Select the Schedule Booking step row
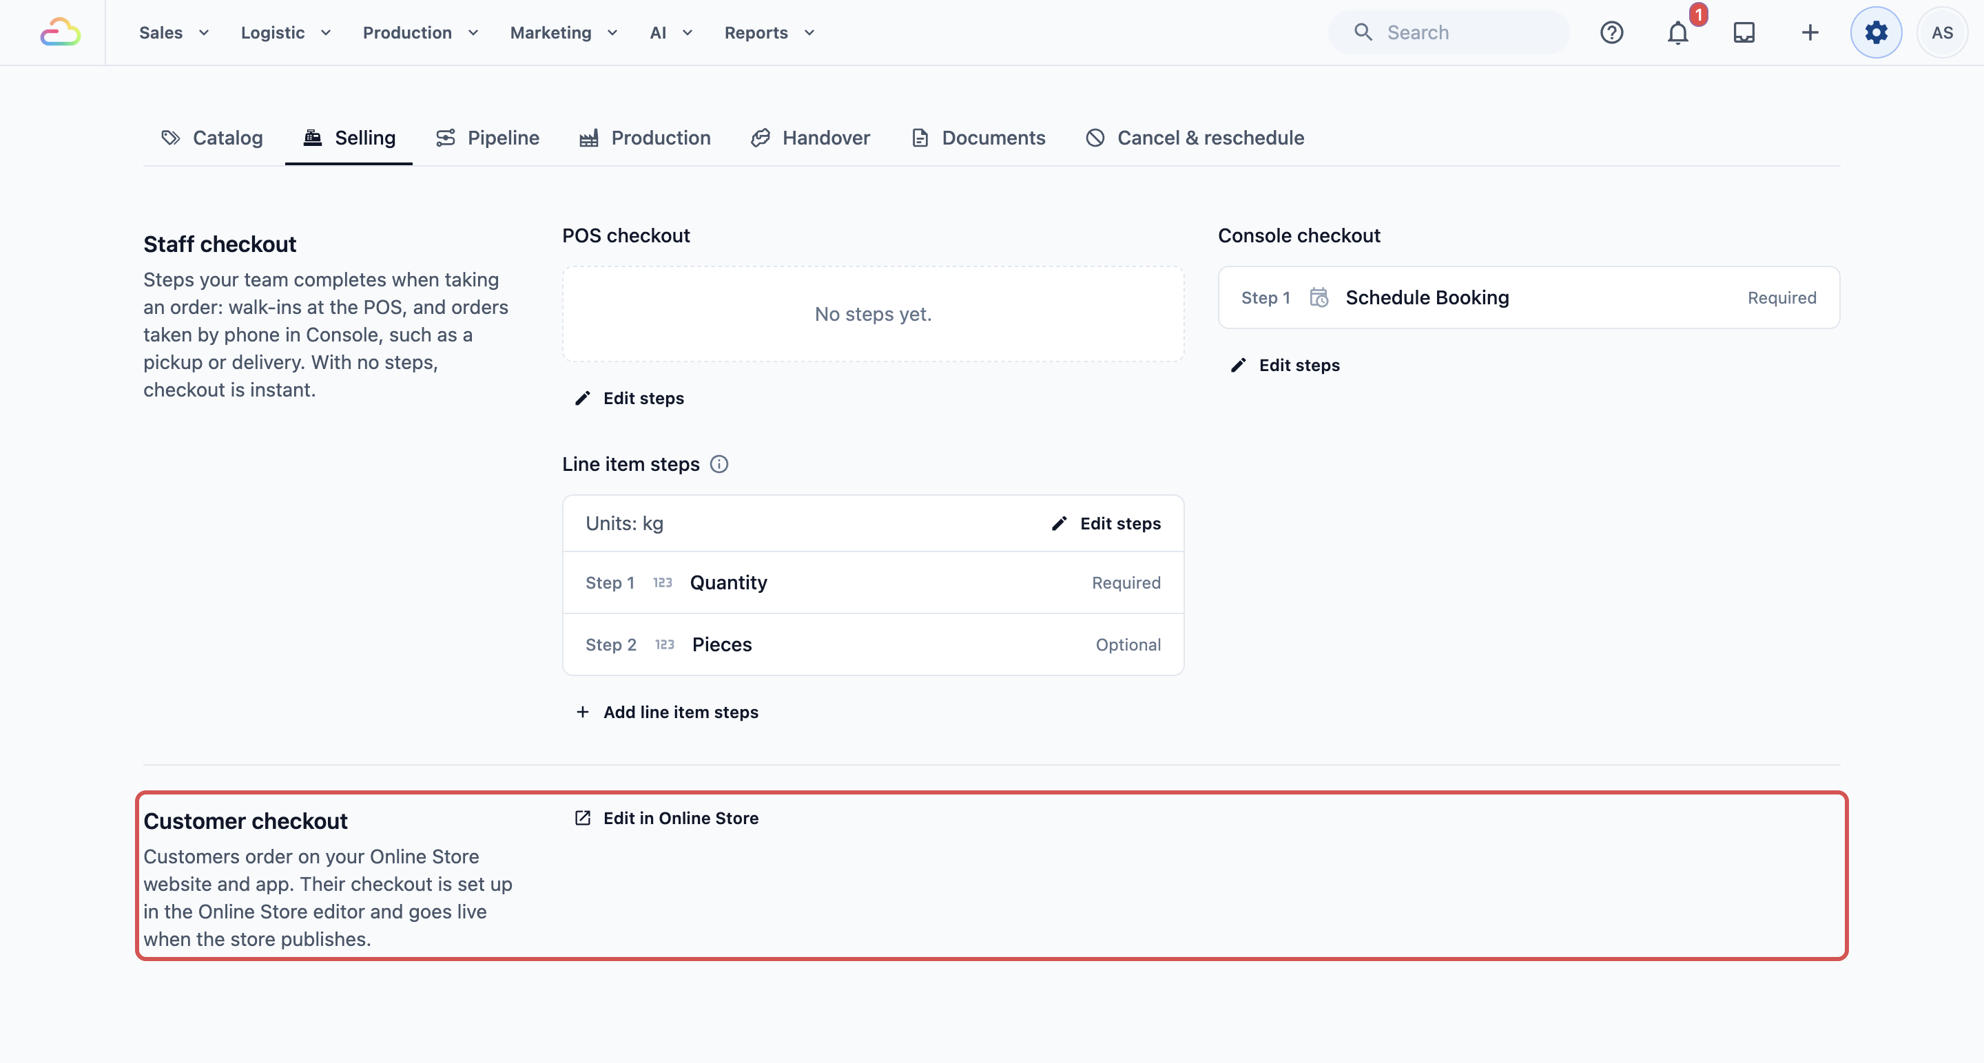 pyautogui.click(x=1529, y=297)
